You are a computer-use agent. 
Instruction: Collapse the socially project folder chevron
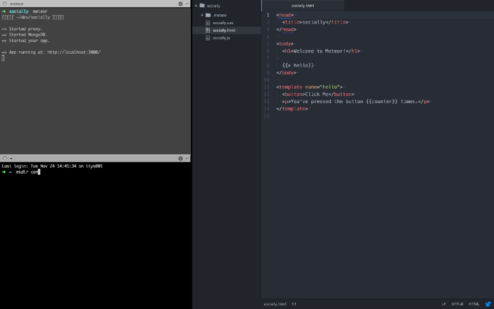(x=196, y=6)
